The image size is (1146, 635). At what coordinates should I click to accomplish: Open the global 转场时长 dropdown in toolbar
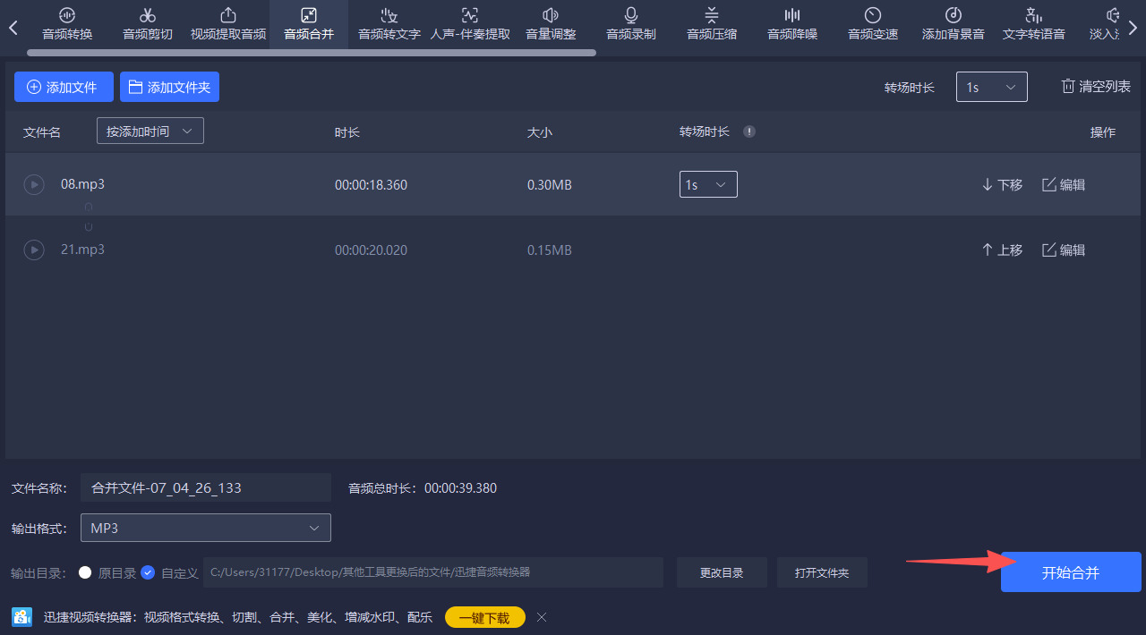(x=991, y=87)
